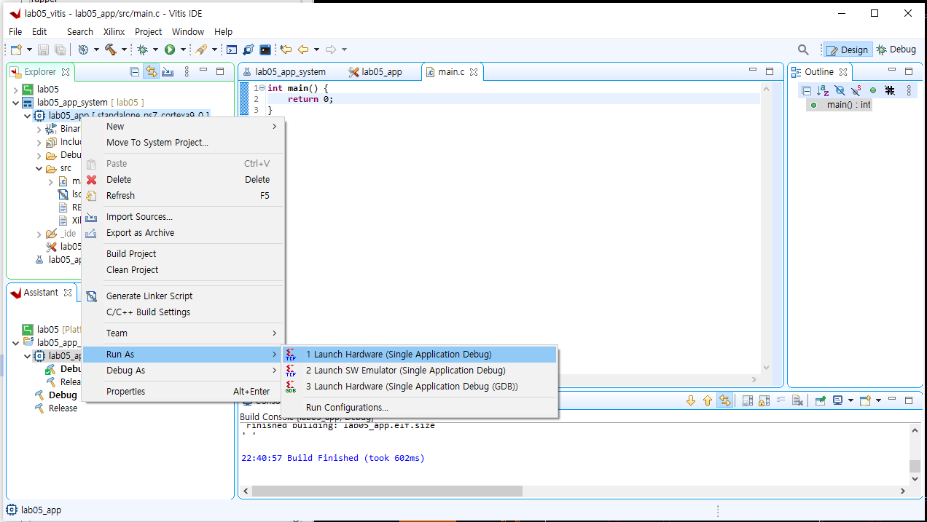Click Open Console new-window icon

[865, 400]
